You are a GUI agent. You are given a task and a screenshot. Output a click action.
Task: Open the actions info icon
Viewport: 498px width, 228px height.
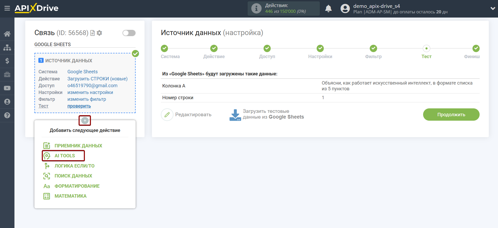coord(256,8)
